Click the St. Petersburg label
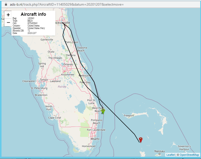The height and width of the screenshot is (159, 201). [39, 88]
